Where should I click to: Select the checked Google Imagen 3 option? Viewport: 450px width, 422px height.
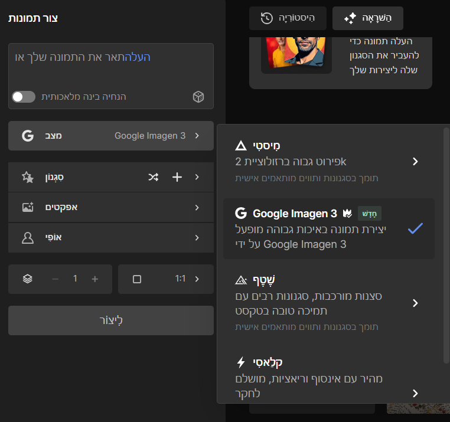pos(328,228)
